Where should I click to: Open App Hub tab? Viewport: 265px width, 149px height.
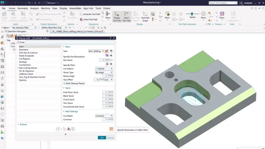tap(88, 8)
